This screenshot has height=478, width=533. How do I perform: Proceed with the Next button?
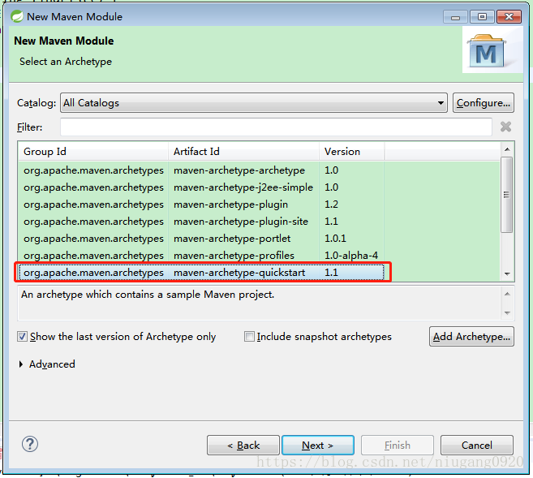pyautogui.click(x=318, y=445)
